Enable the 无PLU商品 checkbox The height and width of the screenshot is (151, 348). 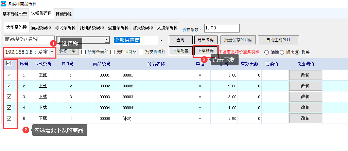pos(113,52)
